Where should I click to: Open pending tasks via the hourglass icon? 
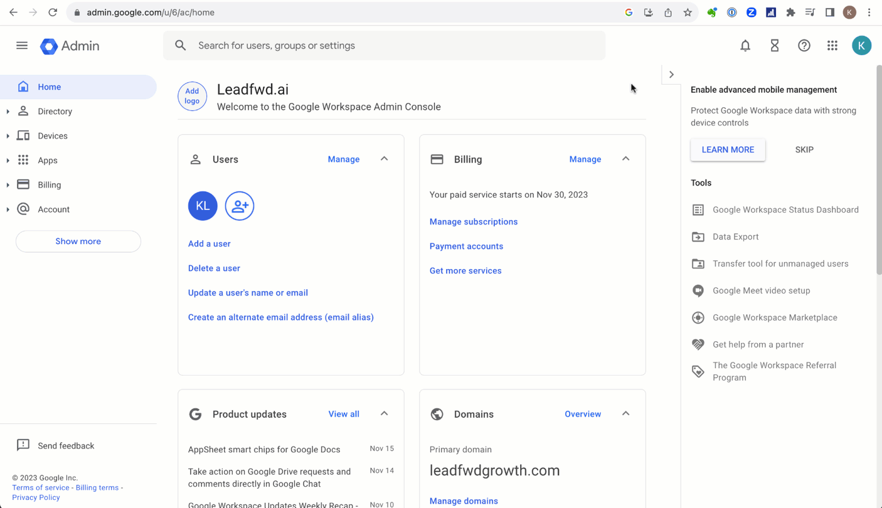[x=774, y=45]
